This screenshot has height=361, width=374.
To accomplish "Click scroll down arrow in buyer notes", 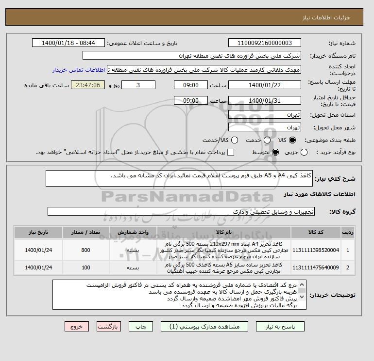I will [x=302, y=297].
